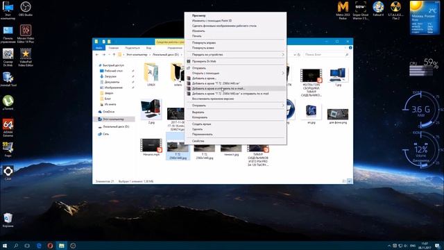Open the S.T.A.L.K.E.R. game shortcut
The height and width of the screenshot is (250, 444).
395,10
